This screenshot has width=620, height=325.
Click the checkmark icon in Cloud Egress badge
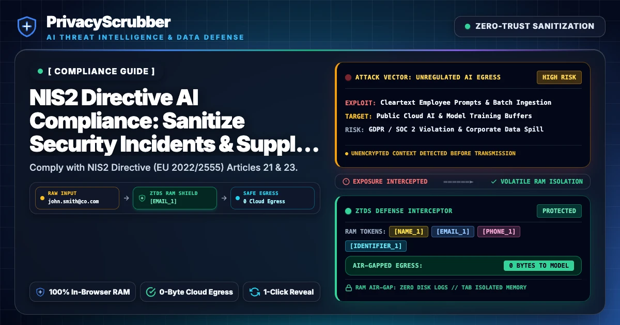[x=151, y=292]
